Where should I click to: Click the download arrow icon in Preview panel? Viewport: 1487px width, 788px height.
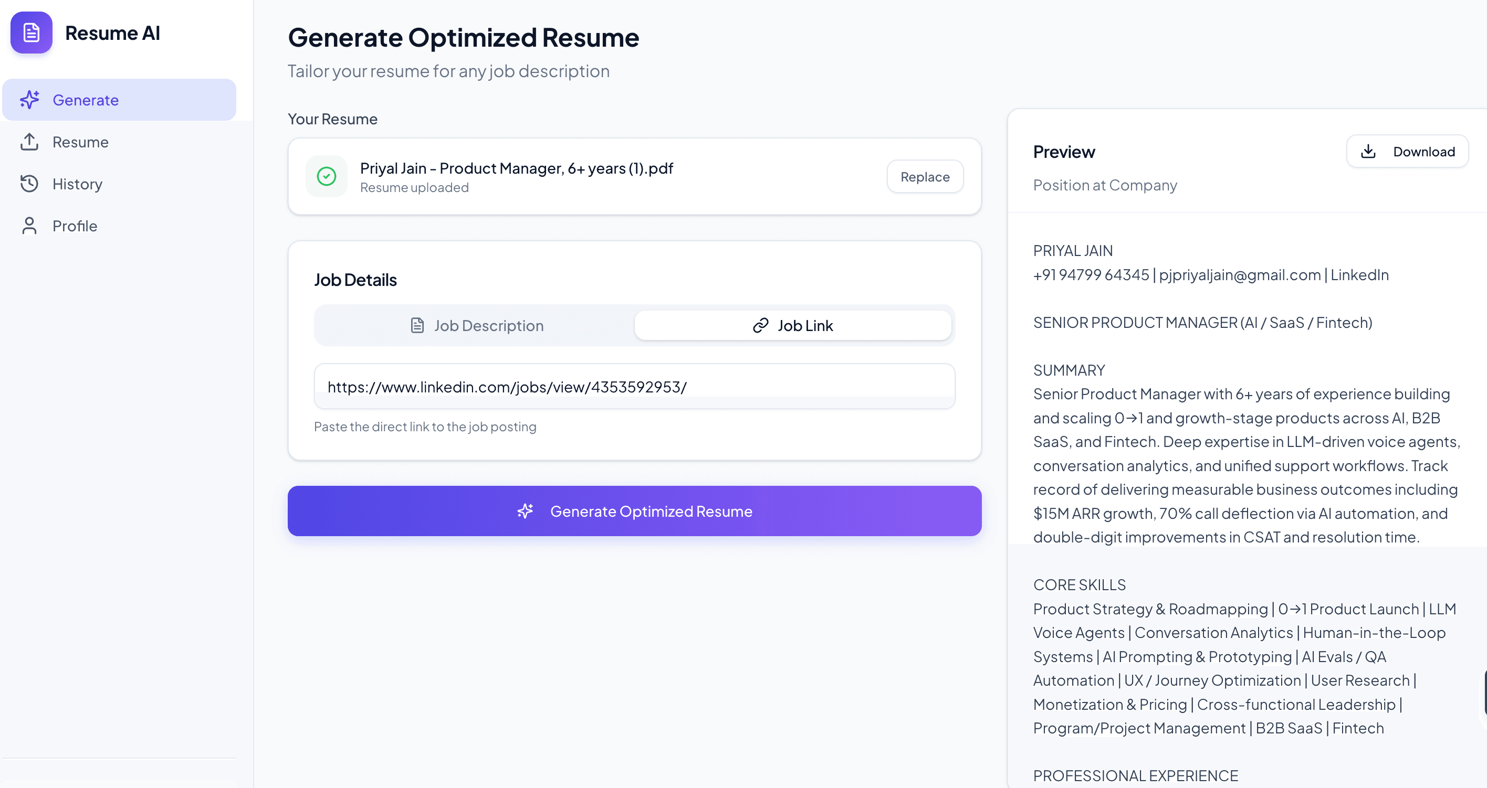coord(1368,151)
